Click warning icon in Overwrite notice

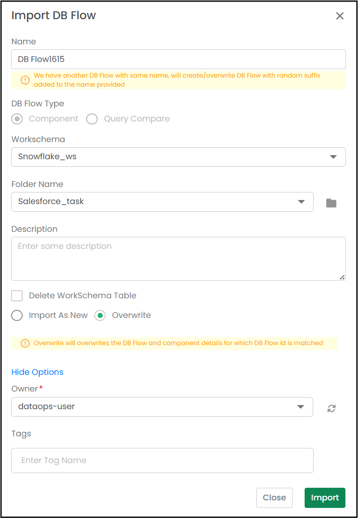pos(25,343)
